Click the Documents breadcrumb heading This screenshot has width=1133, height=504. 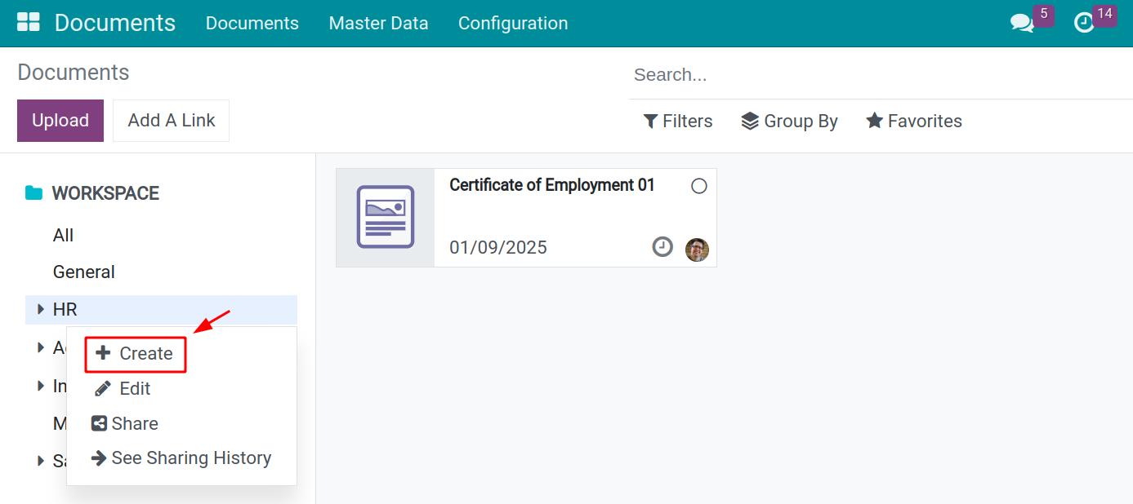tap(74, 73)
